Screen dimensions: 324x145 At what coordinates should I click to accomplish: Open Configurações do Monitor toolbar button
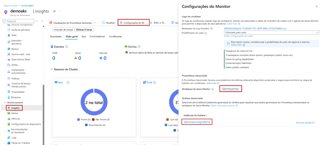pyautogui.click(x=134, y=23)
